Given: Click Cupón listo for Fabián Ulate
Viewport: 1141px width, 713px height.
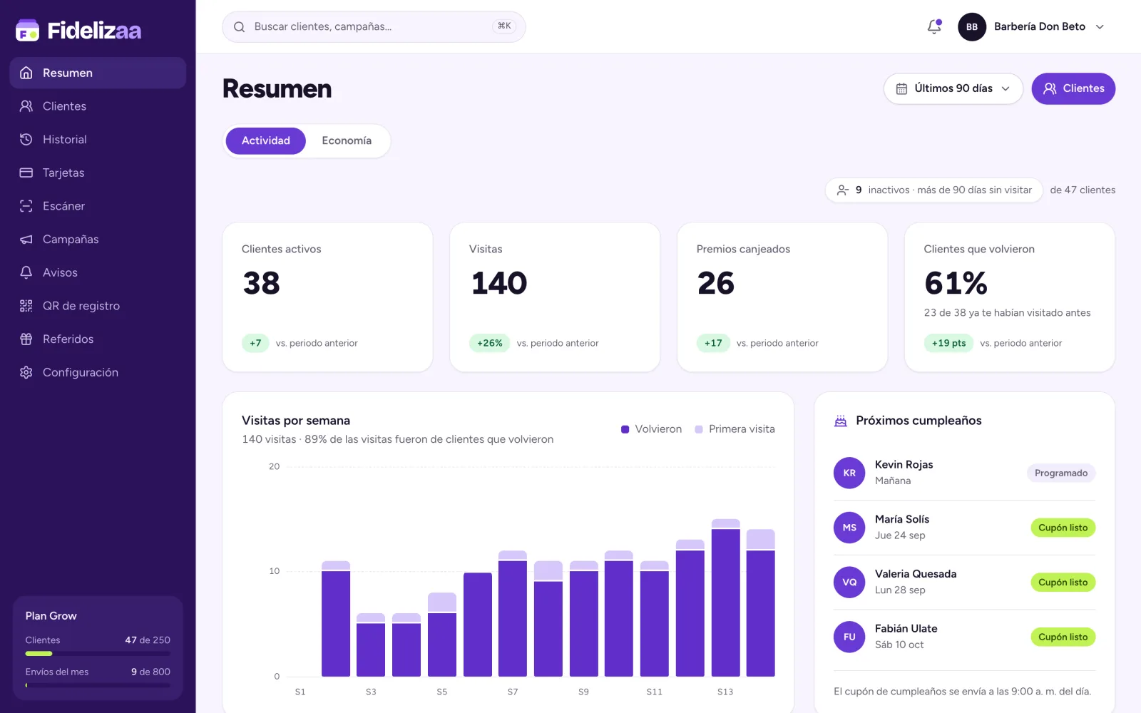Looking at the screenshot, I should tap(1063, 637).
